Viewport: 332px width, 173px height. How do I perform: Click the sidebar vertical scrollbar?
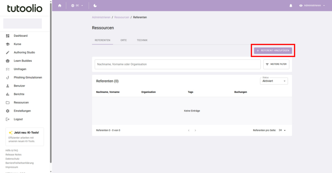[x=51, y=83]
